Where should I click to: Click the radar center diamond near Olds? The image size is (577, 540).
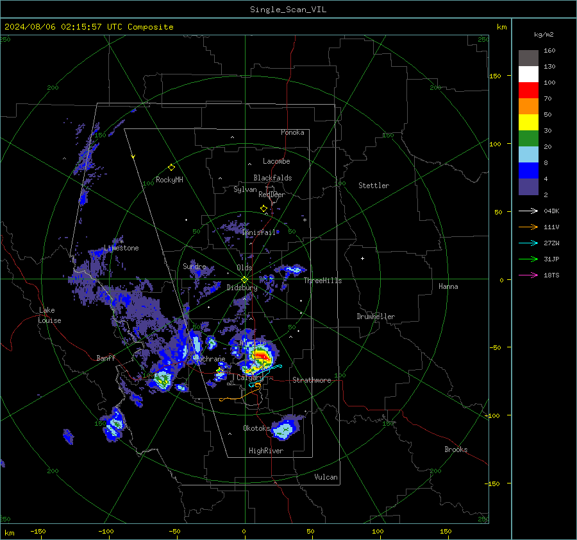coord(244,280)
